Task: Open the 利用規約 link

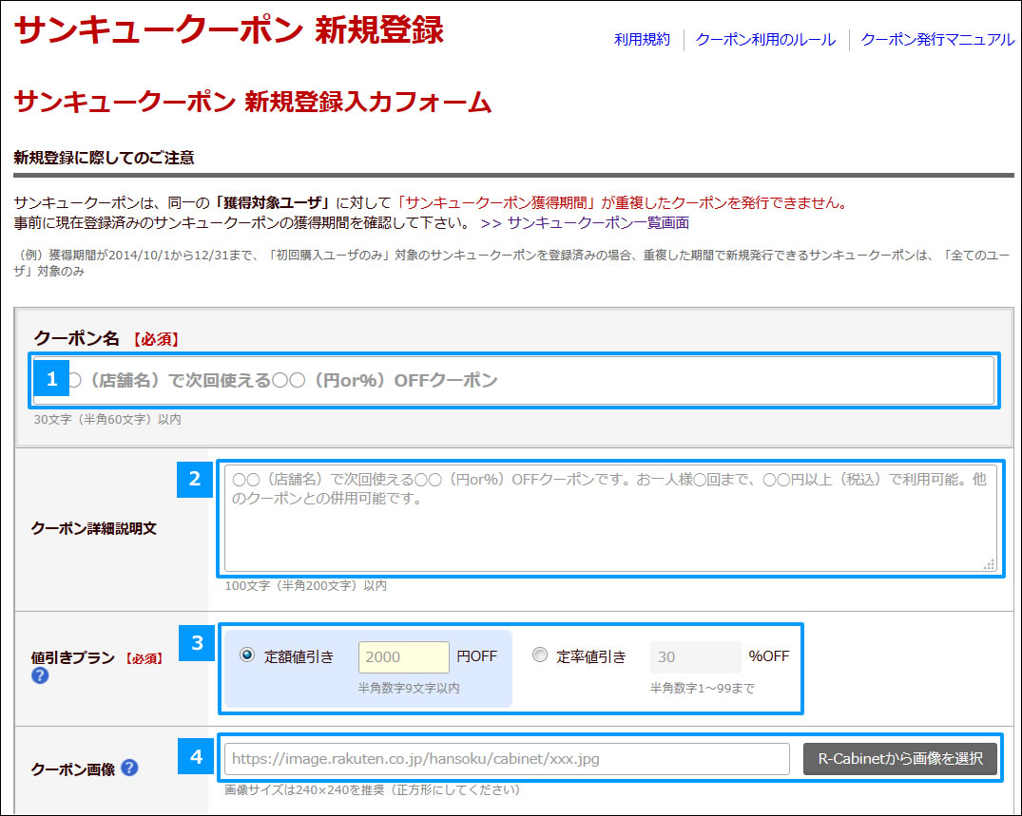Action: [641, 40]
